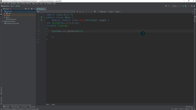Screen dimensions: 196x110
Task: Open the Event Log
Action: pyautogui.click(x=189, y=107)
